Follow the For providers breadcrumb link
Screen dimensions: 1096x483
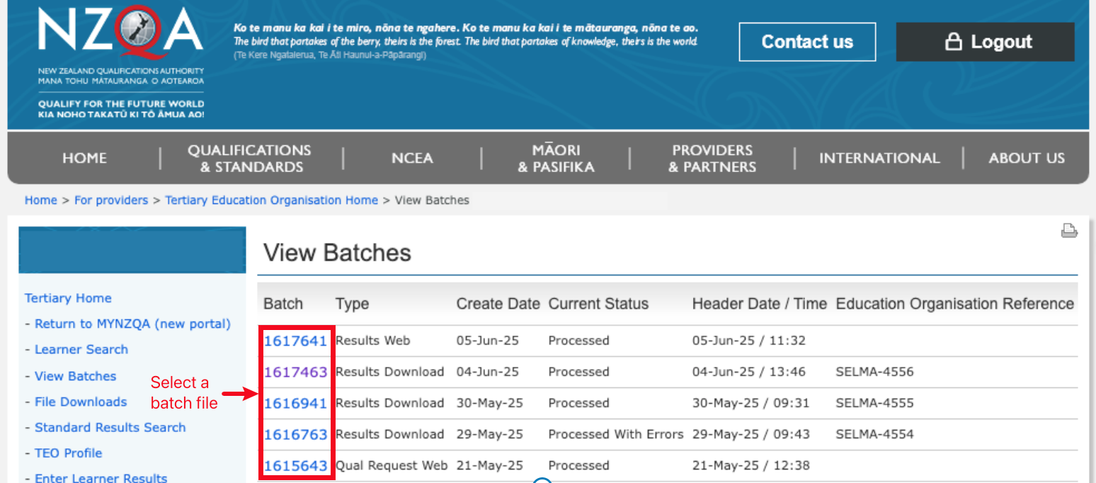point(111,200)
